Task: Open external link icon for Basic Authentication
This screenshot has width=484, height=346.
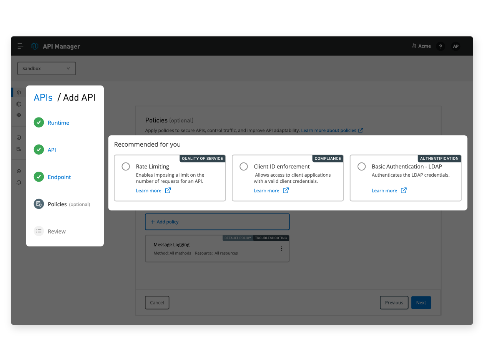Action: click(404, 190)
